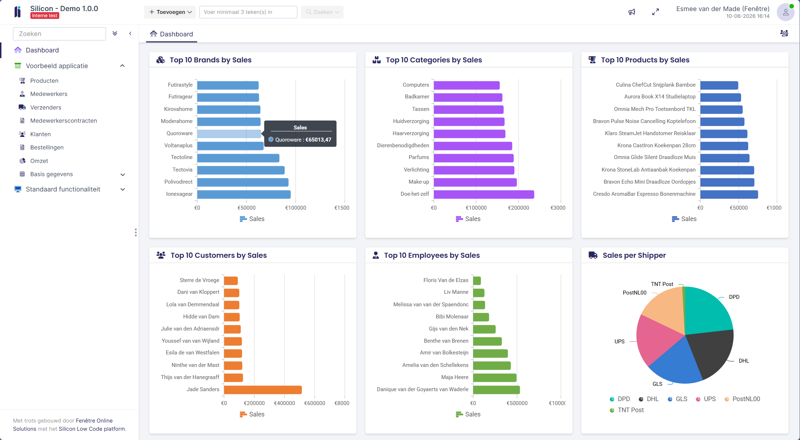The image size is (800, 440).
Task: Click the Sales per Shipper truck icon
Action: point(593,255)
